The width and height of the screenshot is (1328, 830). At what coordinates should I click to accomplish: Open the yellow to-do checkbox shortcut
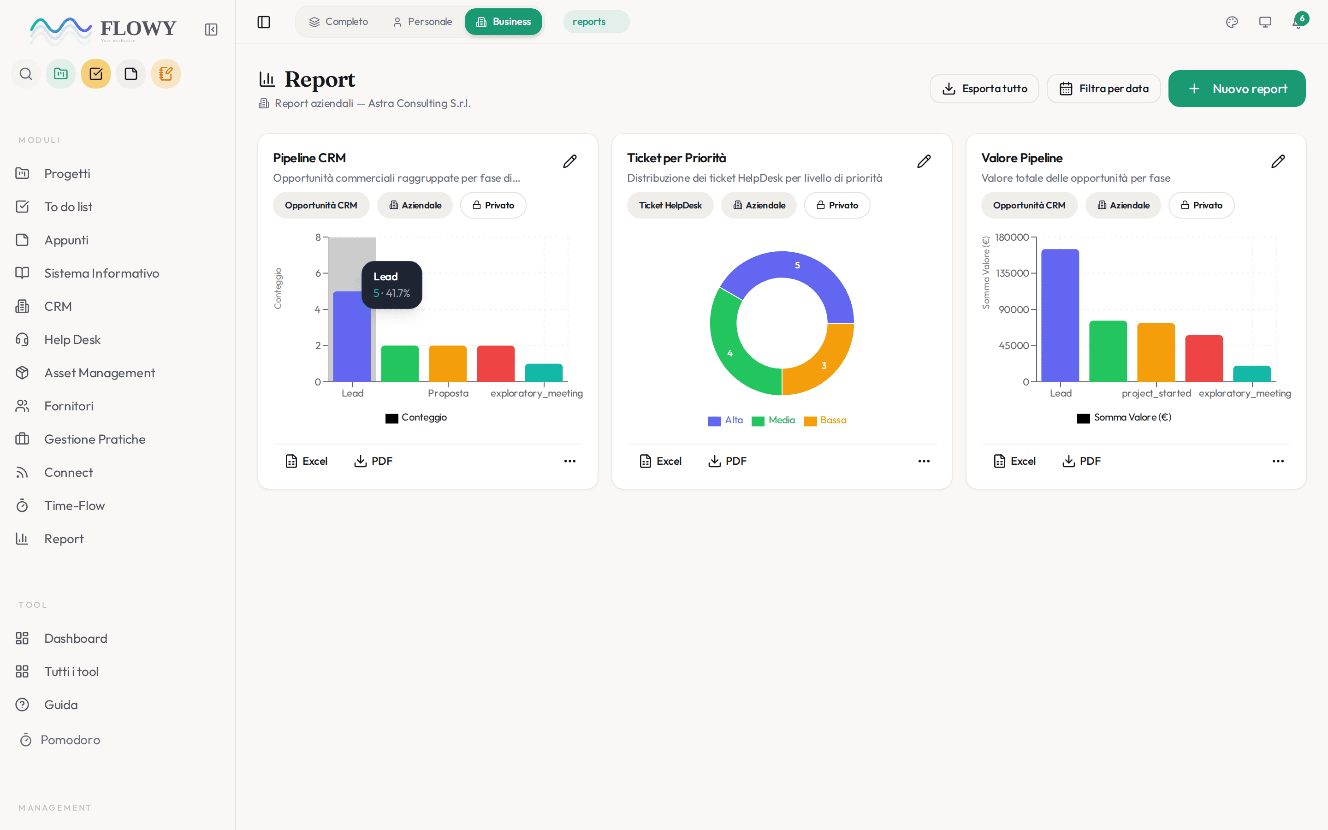[96, 74]
